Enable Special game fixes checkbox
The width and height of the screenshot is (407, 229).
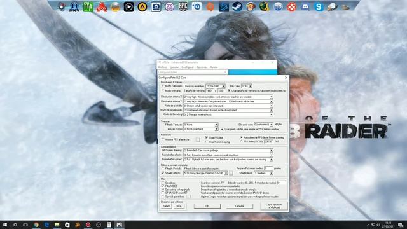163,197
